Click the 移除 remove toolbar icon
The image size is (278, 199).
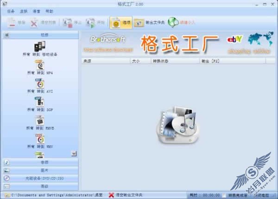tap(11, 23)
